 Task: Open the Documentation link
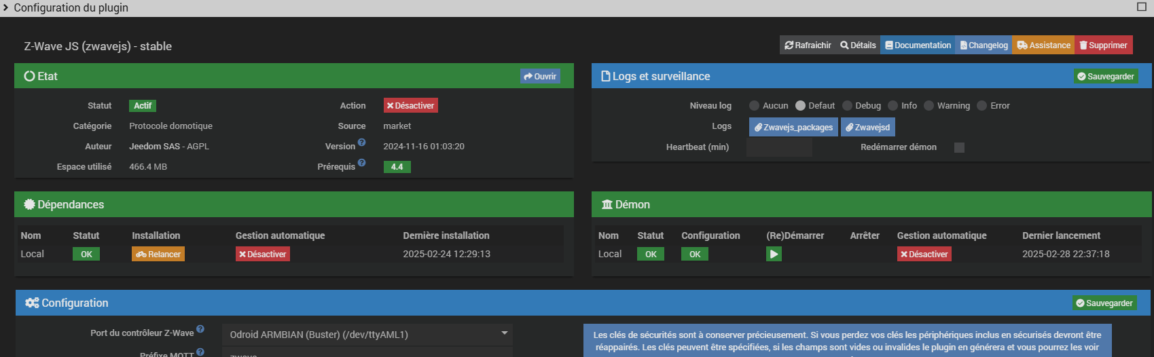(x=918, y=45)
